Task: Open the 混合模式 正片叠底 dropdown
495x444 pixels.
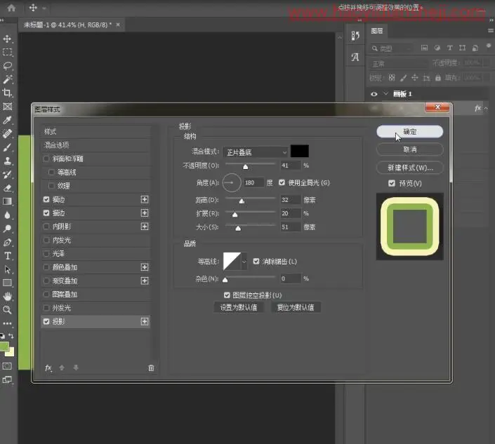Action: (256, 152)
